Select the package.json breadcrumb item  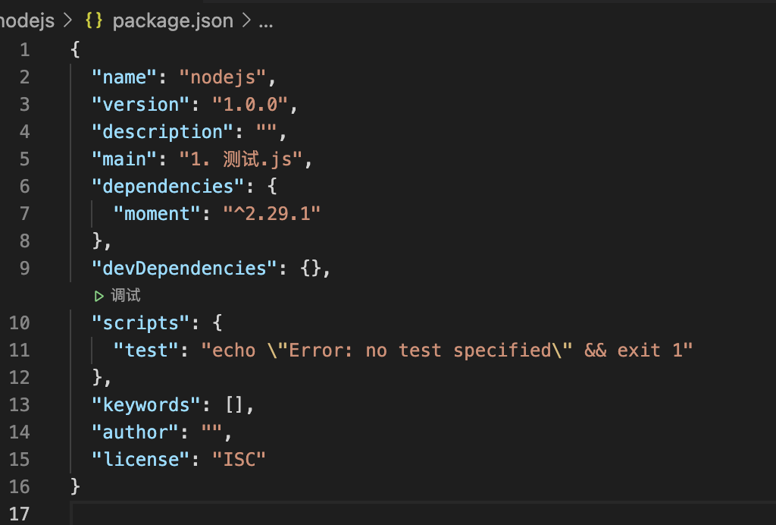[173, 21]
